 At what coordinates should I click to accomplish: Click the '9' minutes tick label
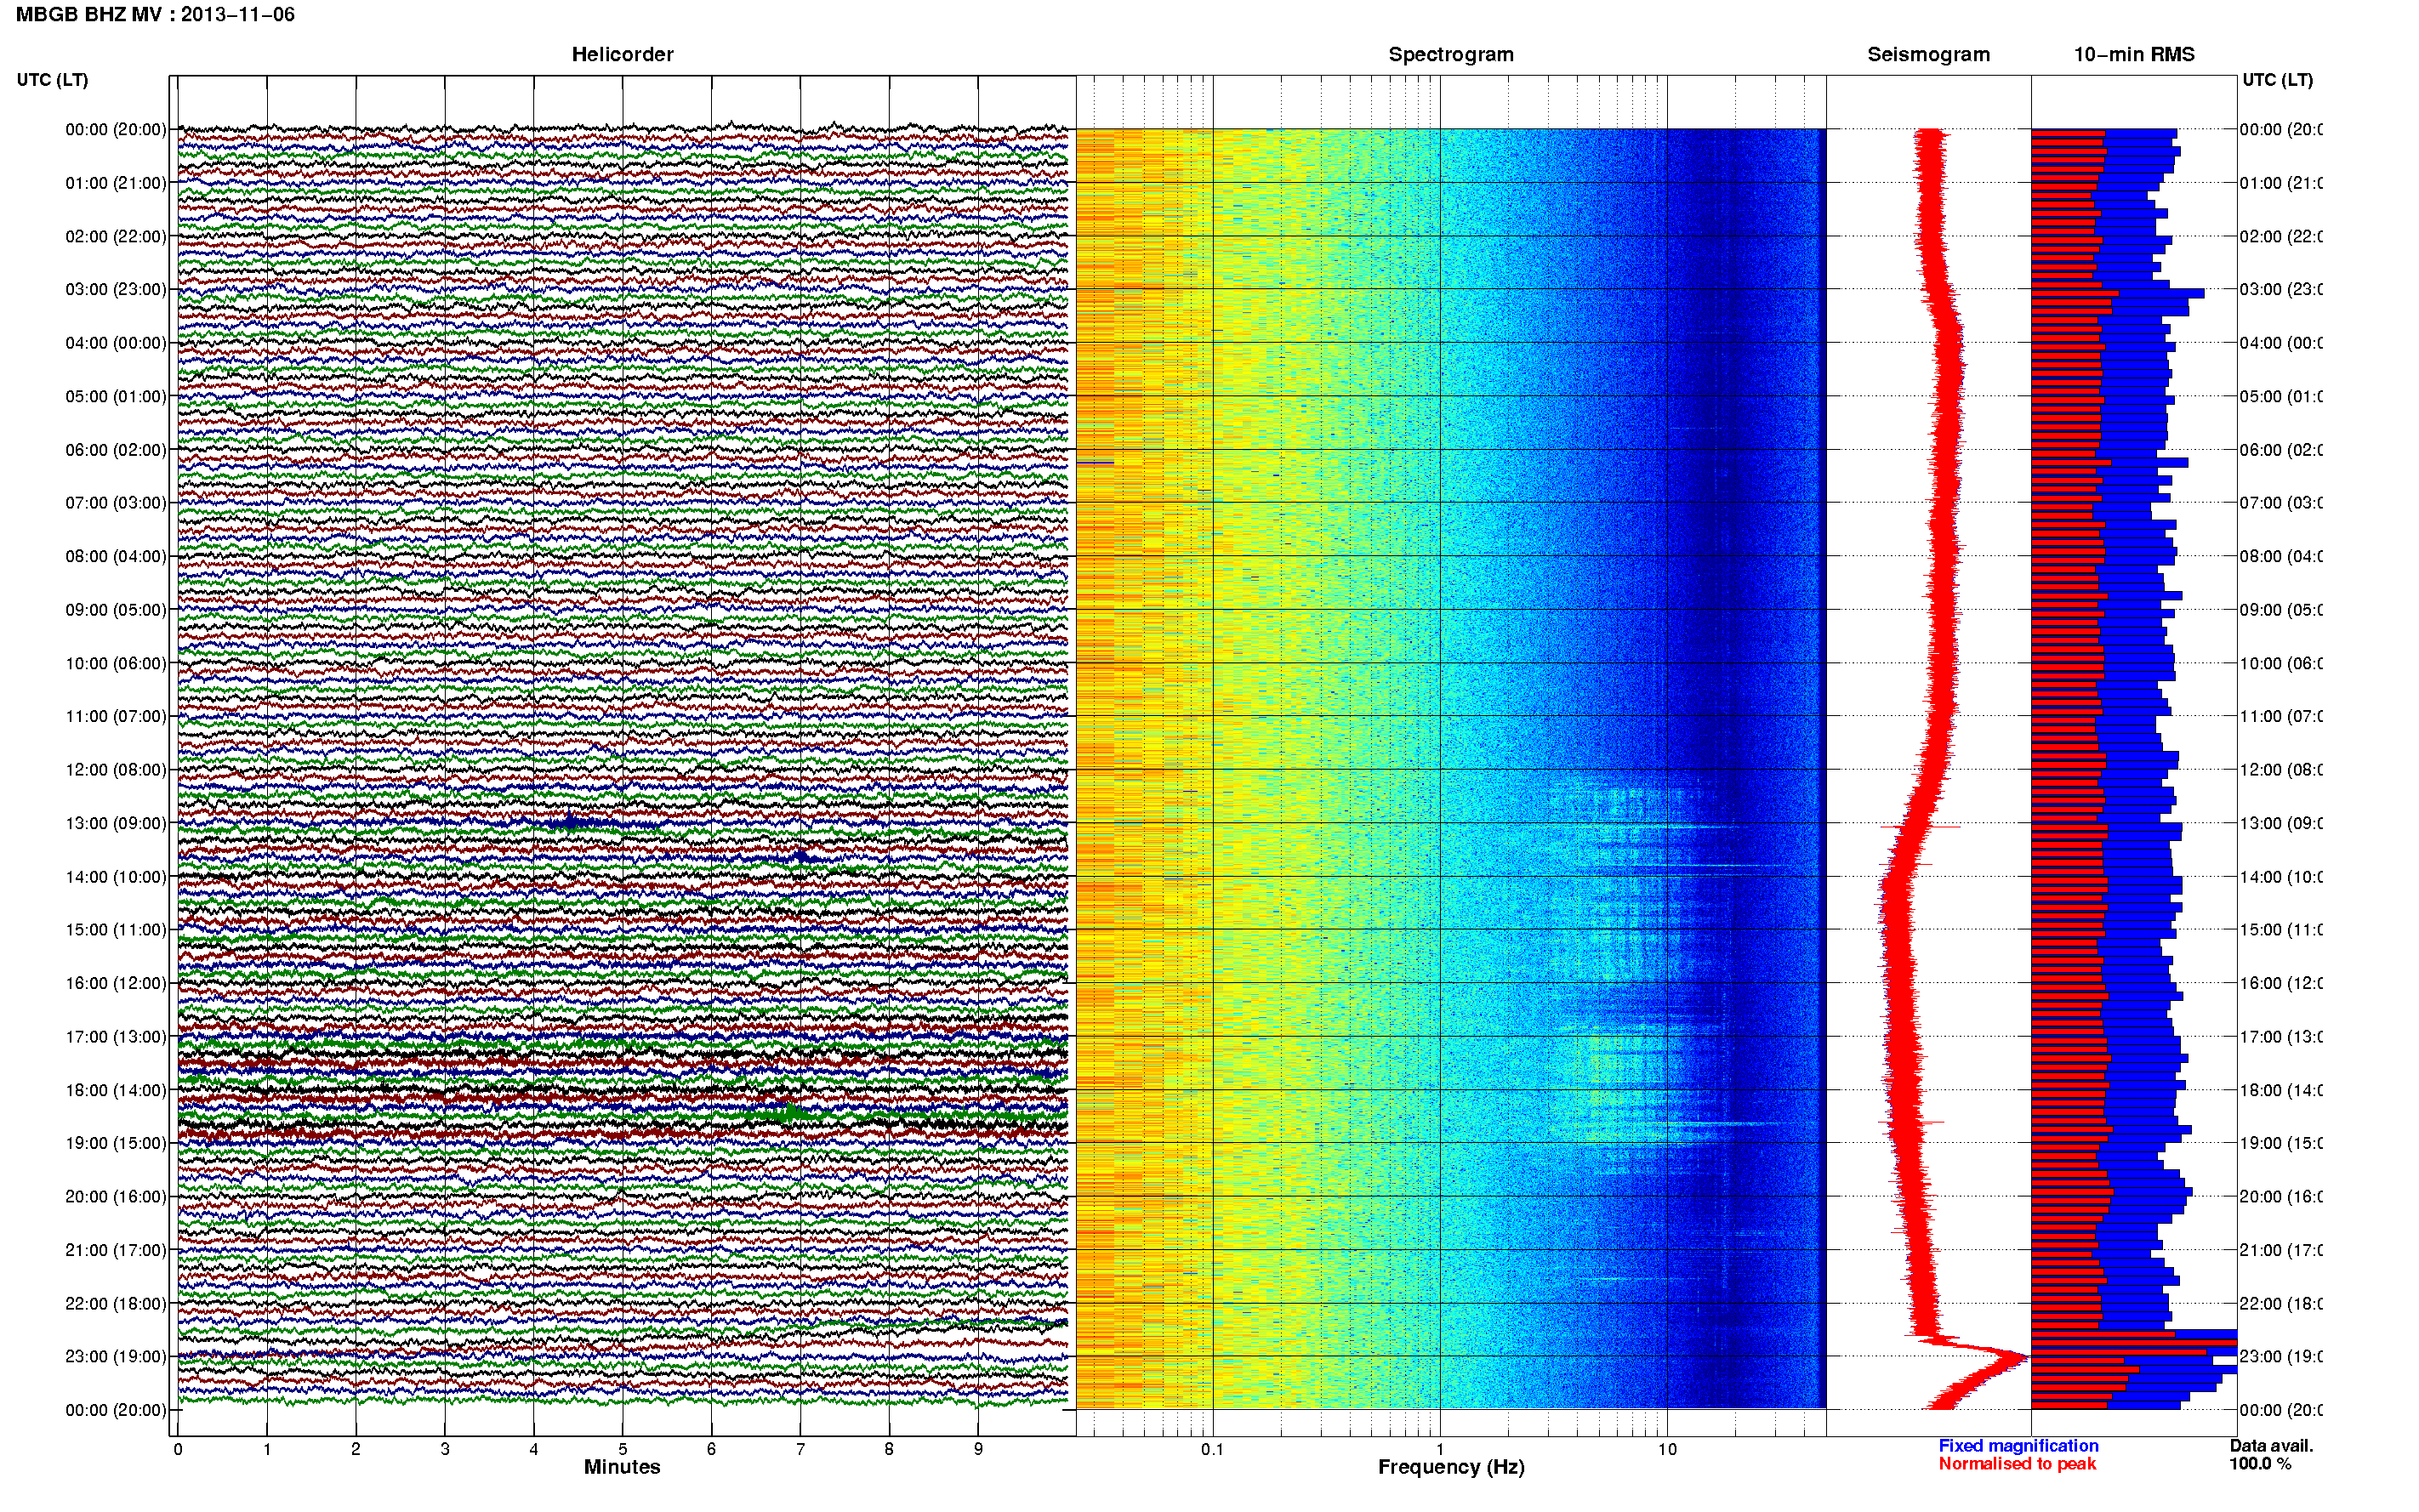pyautogui.click(x=978, y=1449)
